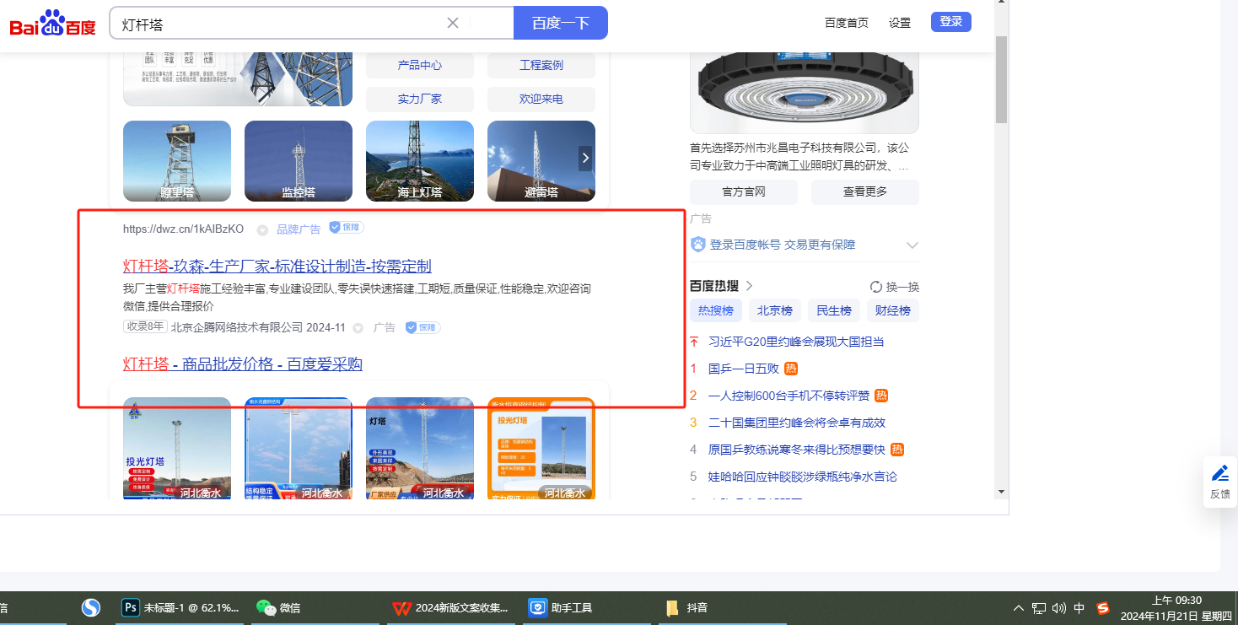This screenshot has width=1238, height=625.
Task: Open the 苏州市兆昌电子科技 ad description
Action: [x=800, y=157]
